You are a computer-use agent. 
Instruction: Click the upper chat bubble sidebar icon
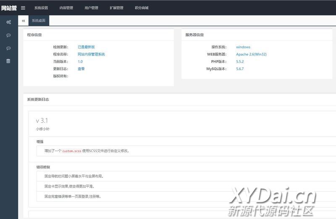coord(8,35)
